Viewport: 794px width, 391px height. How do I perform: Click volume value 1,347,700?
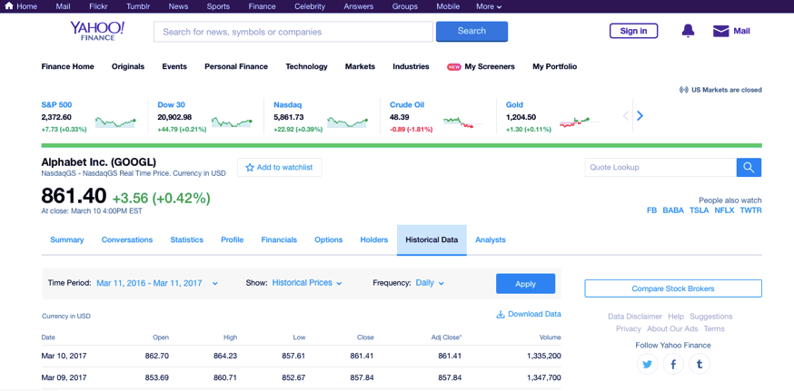coord(544,378)
